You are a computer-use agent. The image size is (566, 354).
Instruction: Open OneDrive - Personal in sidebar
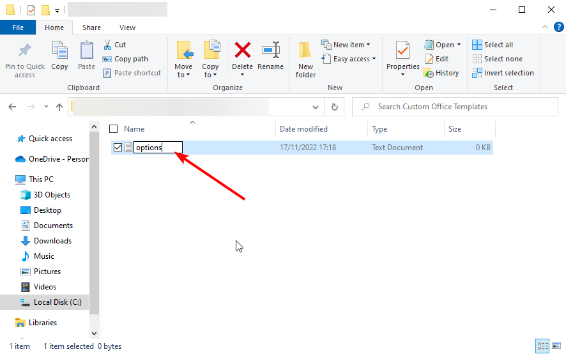(x=52, y=159)
